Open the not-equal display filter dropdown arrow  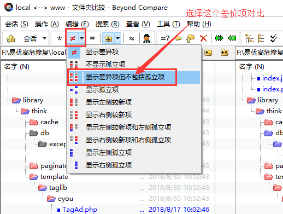click(x=81, y=38)
